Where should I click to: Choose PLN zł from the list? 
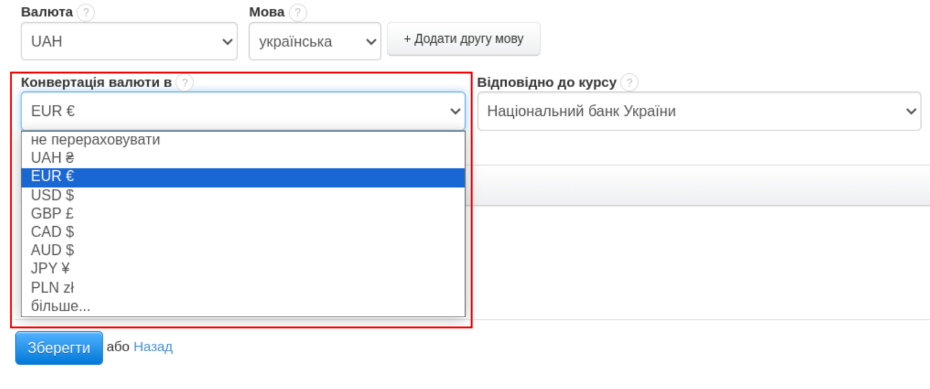click(52, 287)
